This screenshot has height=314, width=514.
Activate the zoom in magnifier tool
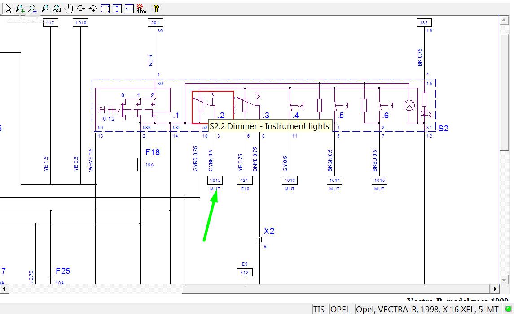coord(20,9)
